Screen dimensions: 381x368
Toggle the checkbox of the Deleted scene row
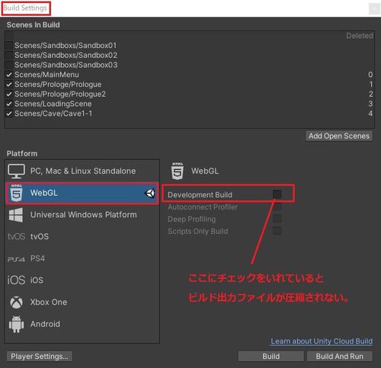[x=9, y=36]
